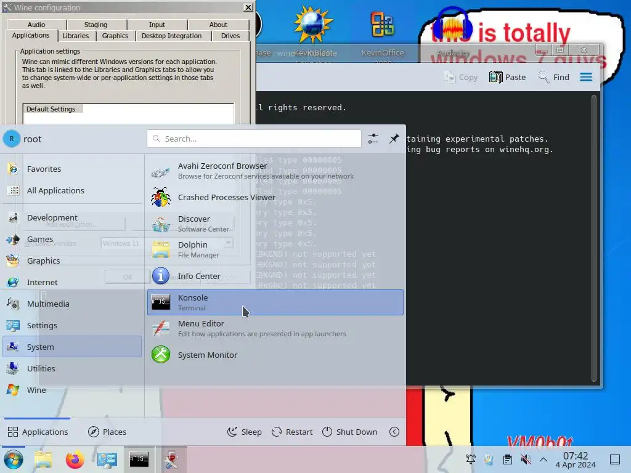Open the Settings category

point(73,325)
